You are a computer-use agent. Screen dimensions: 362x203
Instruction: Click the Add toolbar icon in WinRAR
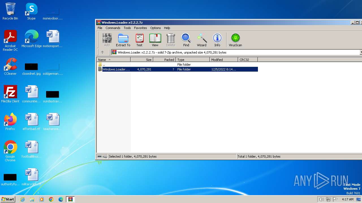[107, 40]
